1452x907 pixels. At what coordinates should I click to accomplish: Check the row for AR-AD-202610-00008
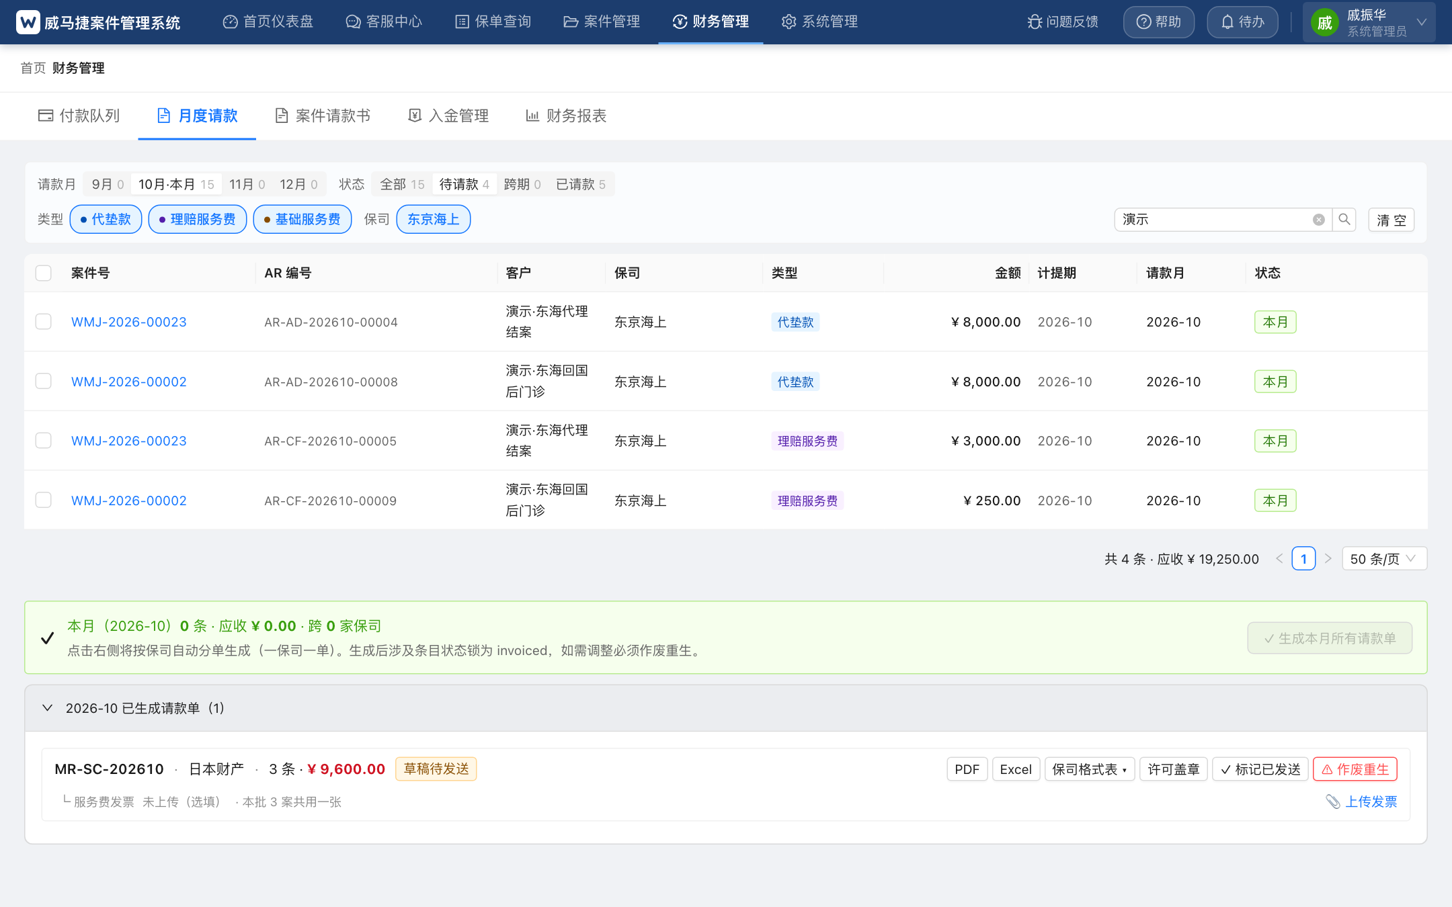pos(44,382)
